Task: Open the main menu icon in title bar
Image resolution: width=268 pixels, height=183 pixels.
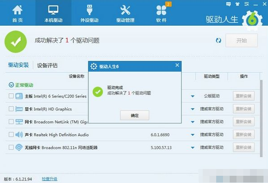Action: coord(246,4)
